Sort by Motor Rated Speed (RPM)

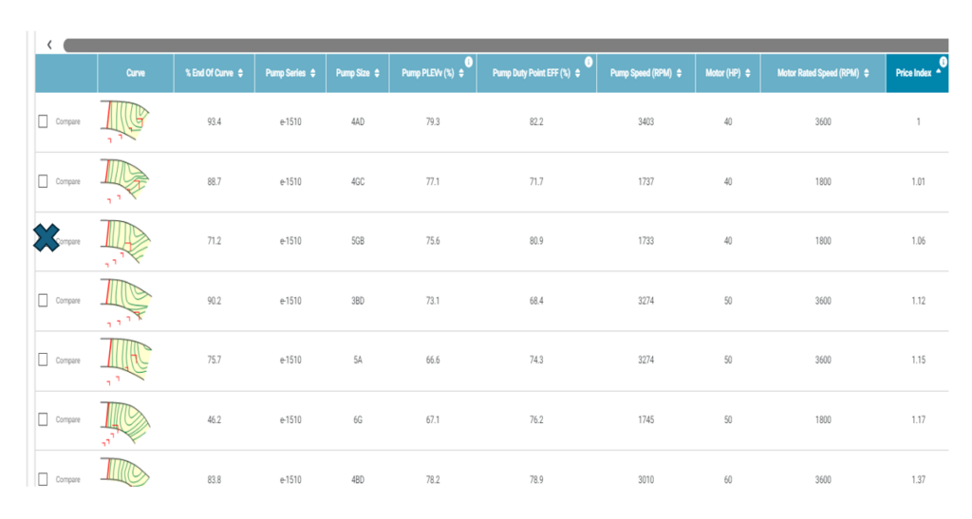(822, 73)
